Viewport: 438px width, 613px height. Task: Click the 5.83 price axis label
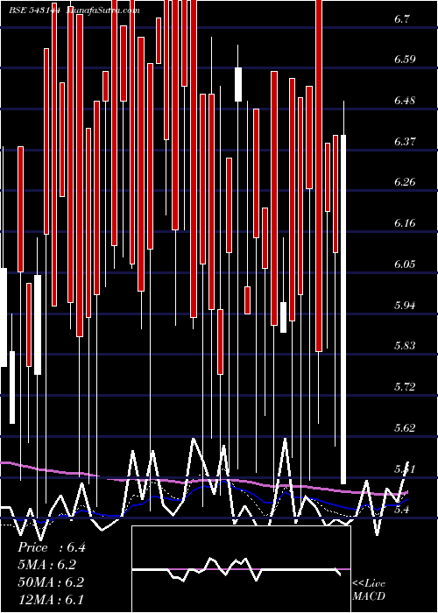pos(405,346)
